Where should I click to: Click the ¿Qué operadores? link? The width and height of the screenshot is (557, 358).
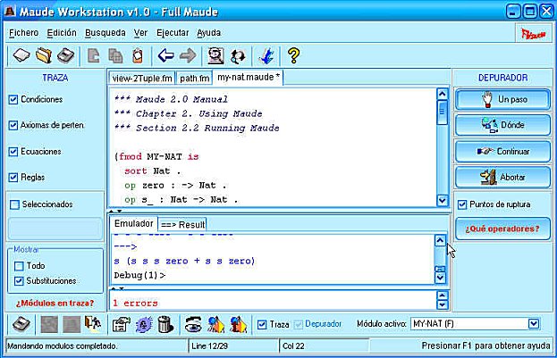(x=502, y=229)
